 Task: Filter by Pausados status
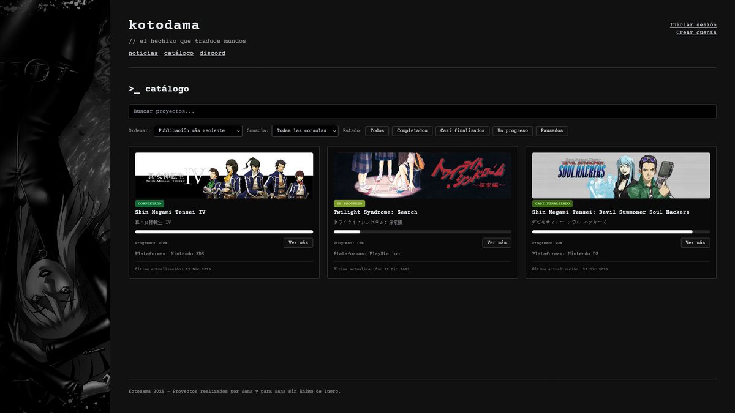552,131
